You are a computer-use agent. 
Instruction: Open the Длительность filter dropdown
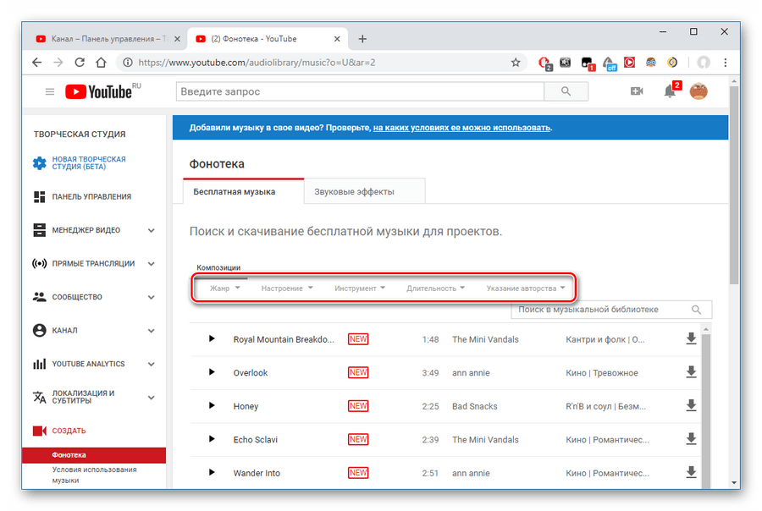point(436,288)
